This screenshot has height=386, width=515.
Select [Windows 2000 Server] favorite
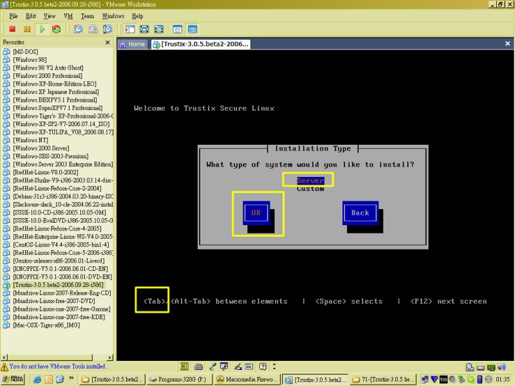(x=41, y=148)
